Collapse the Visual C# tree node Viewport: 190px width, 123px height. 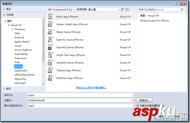[9, 25]
